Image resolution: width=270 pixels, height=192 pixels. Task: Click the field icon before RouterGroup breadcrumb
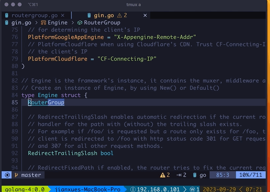click(80, 23)
